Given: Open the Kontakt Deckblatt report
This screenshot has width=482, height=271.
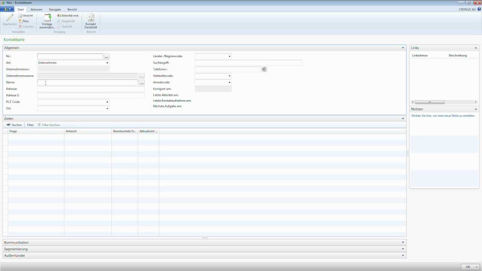Looking at the screenshot, I should tap(91, 21).
